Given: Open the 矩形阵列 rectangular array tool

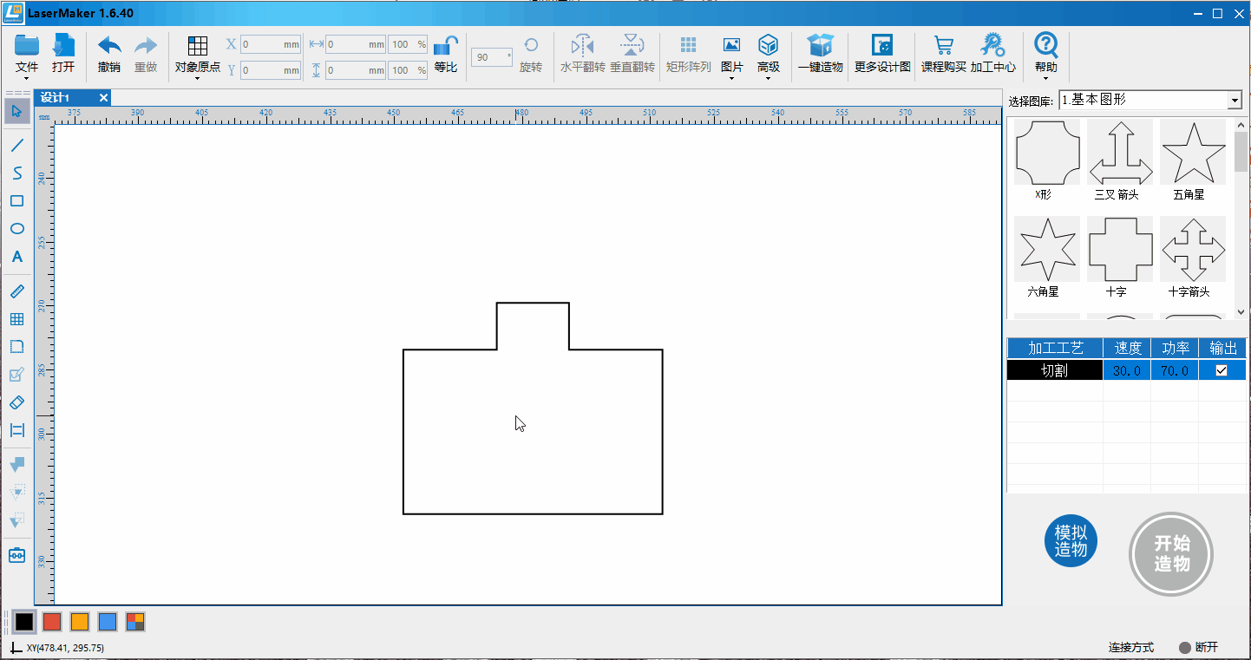Looking at the screenshot, I should [x=688, y=54].
